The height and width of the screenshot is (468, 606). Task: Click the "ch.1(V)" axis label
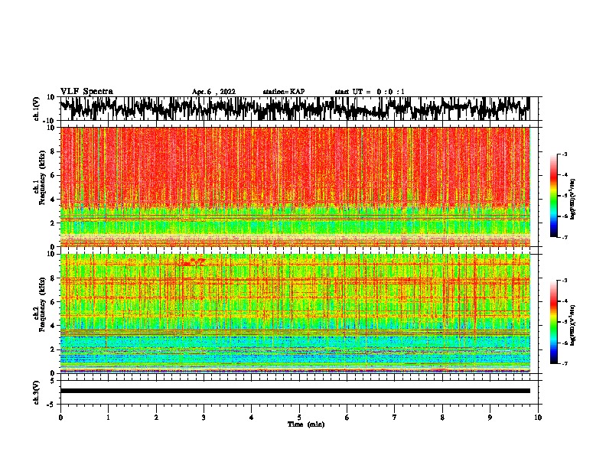click(37, 109)
